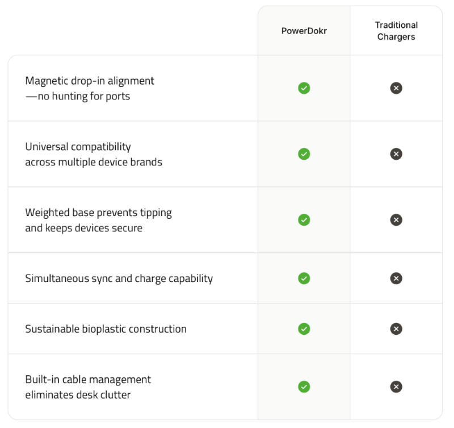Click Traditional Chargers X for universal compatibility
This screenshot has height=428, width=454.
click(x=396, y=154)
